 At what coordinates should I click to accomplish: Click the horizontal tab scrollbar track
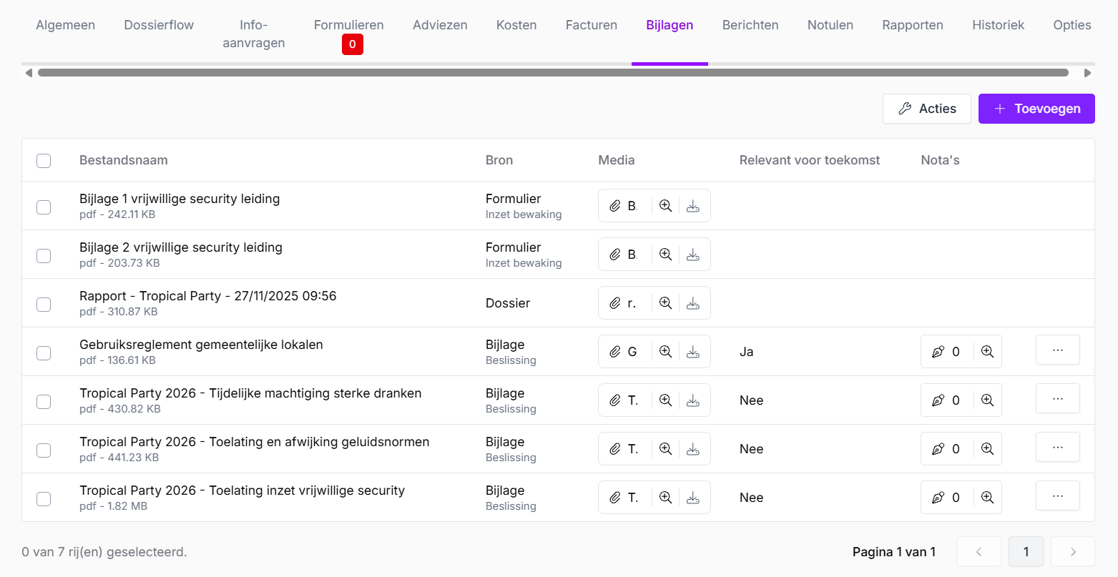(552, 73)
